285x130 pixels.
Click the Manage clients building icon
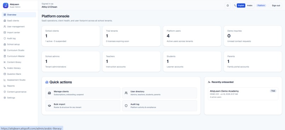49,93
